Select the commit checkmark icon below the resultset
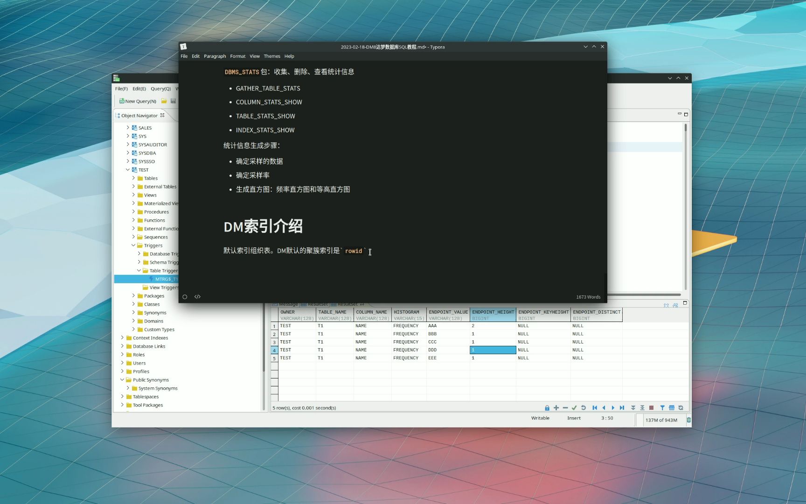 click(574, 407)
